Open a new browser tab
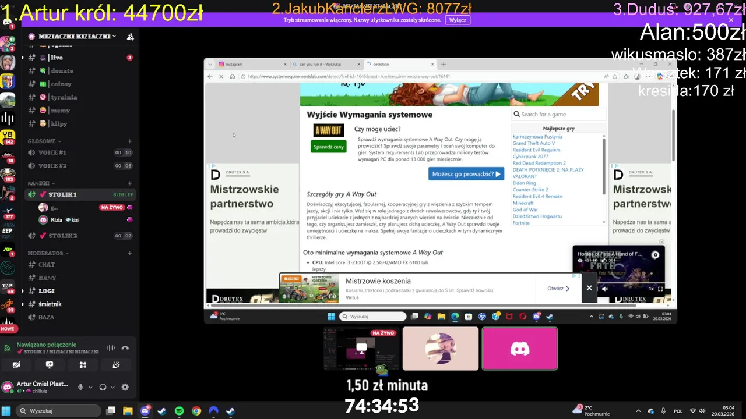Viewport: 746px width, 419px height. (444, 65)
